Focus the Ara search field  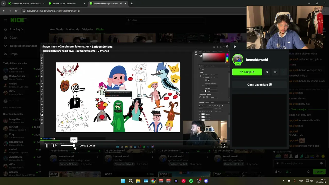164,20
